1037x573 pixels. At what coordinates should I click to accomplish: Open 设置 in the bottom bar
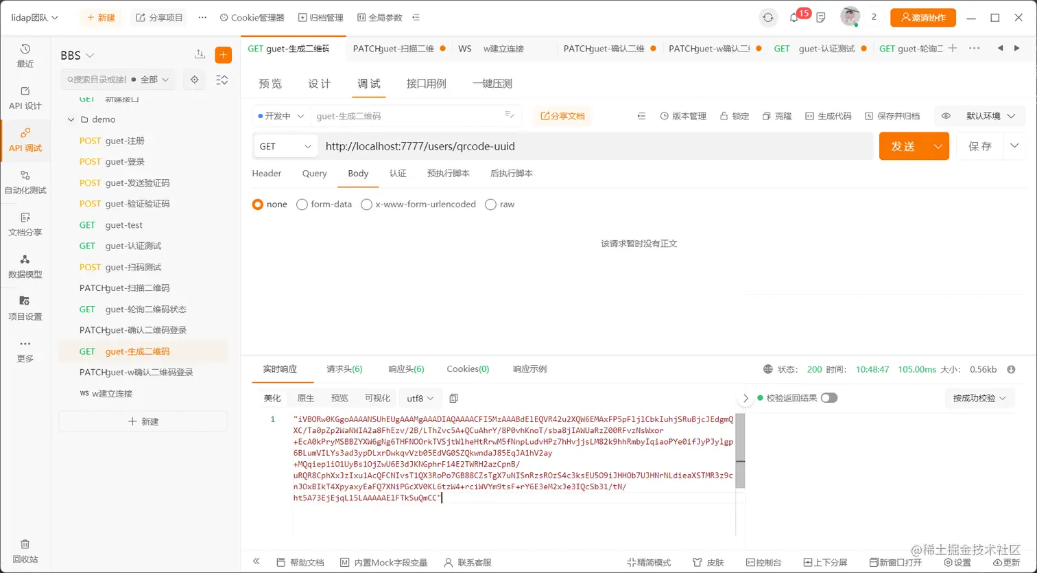(957, 563)
